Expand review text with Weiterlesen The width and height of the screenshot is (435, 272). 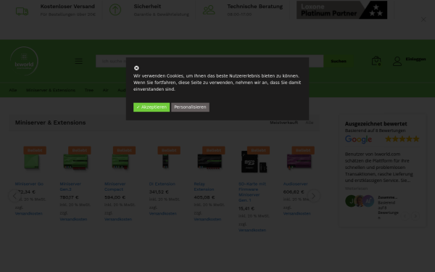(x=356, y=189)
